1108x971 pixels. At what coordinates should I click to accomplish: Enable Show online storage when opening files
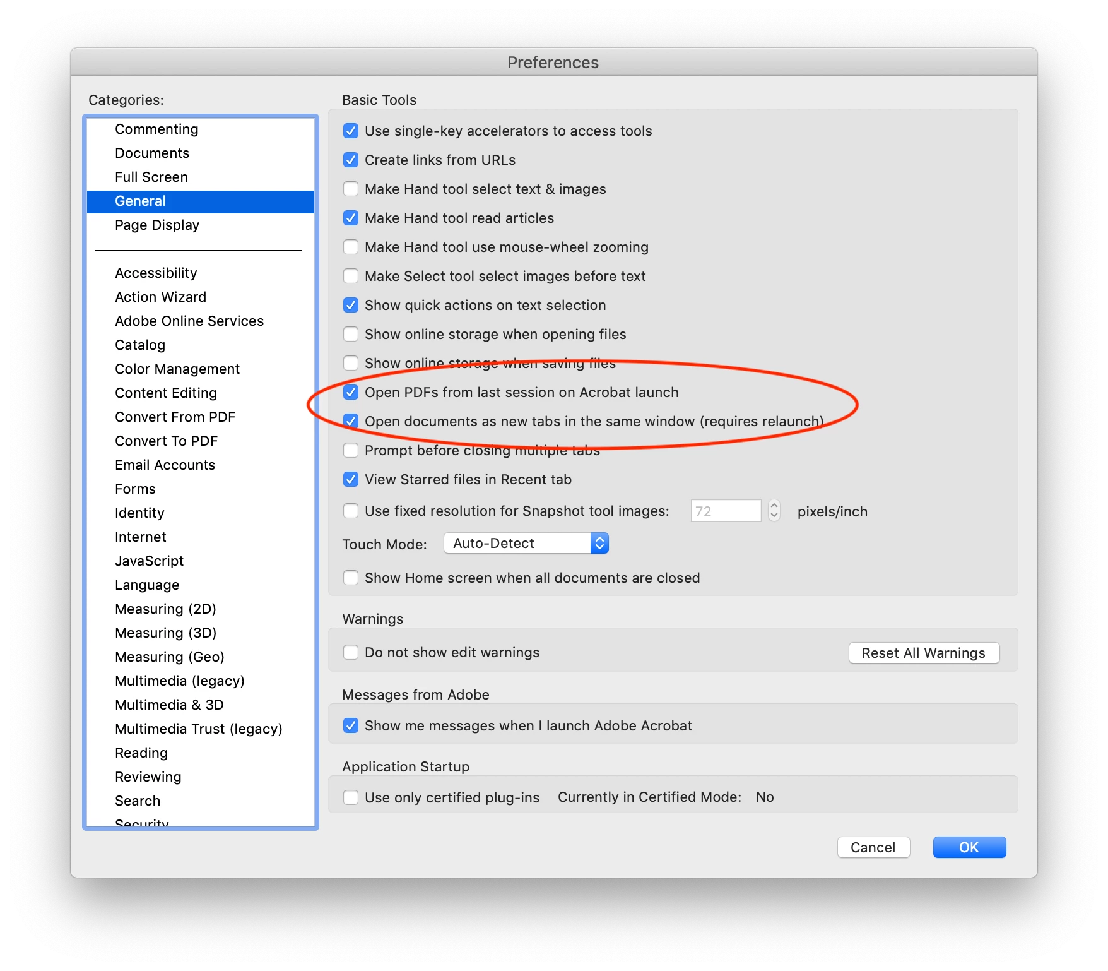(x=351, y=334)
